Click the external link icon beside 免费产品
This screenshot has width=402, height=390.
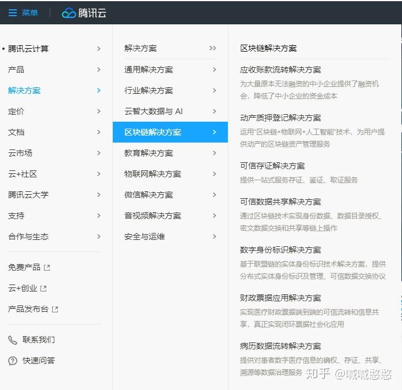point(47,268)
